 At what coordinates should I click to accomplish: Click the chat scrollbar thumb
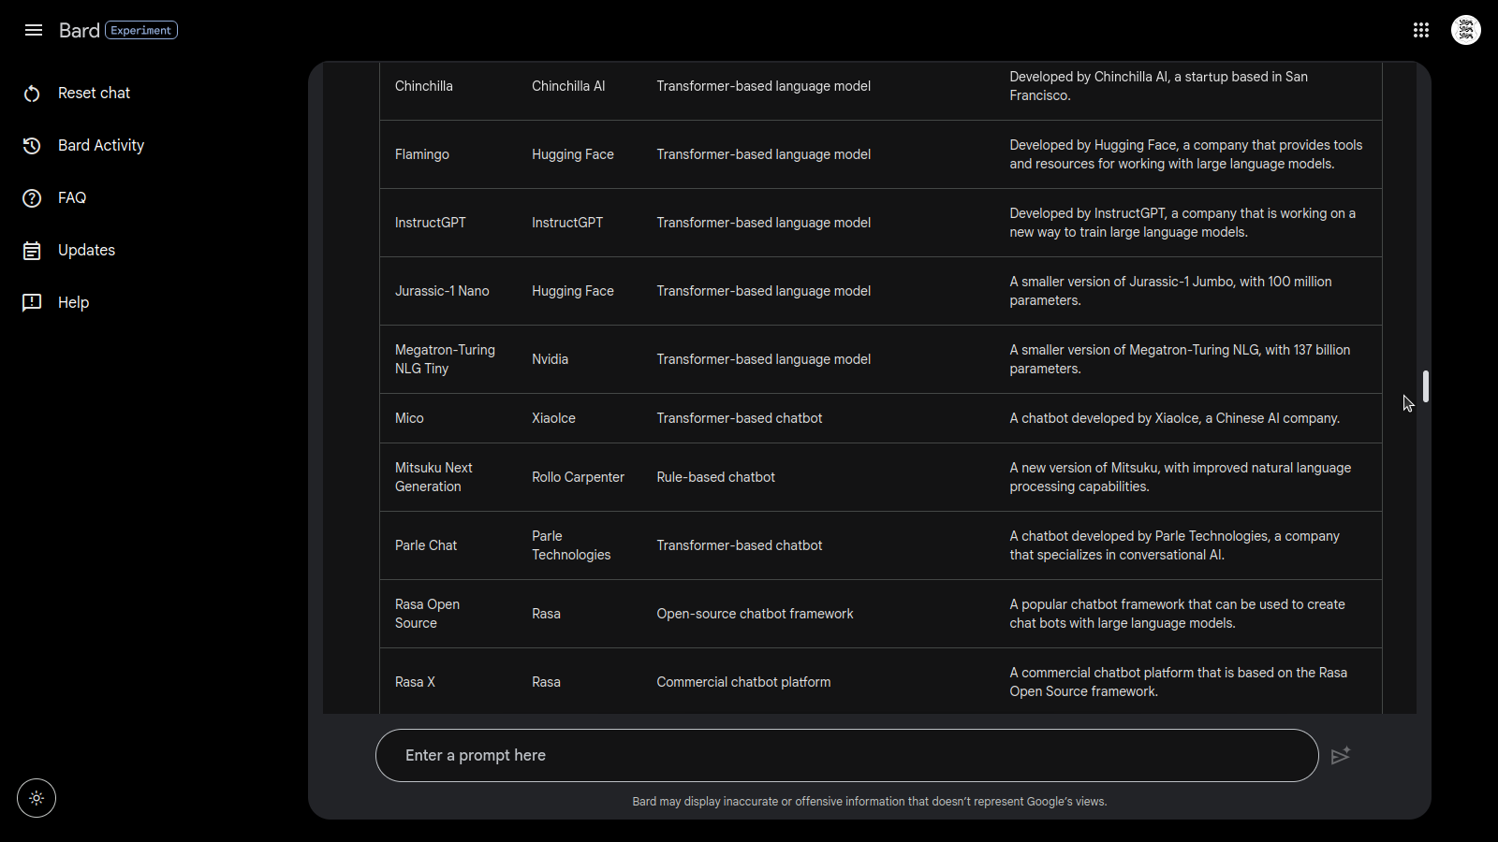[1426, 386]
